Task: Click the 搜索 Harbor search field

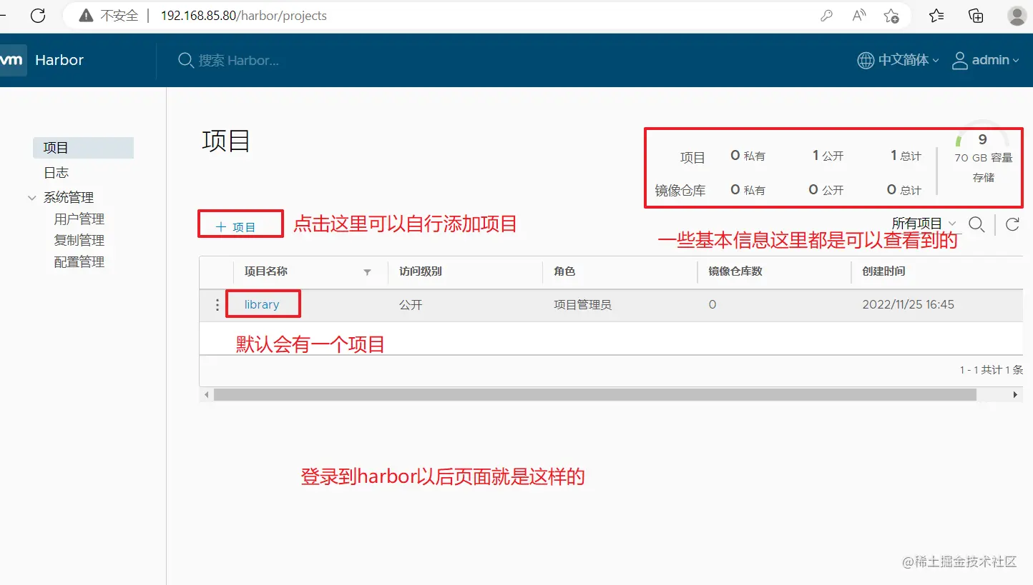Action: pos(239,61)
